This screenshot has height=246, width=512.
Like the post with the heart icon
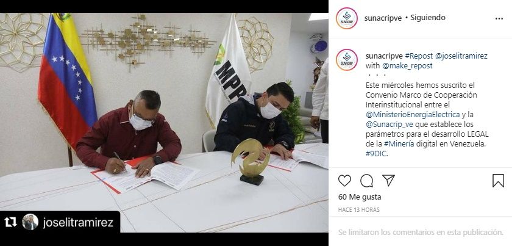tap(344, 181)
